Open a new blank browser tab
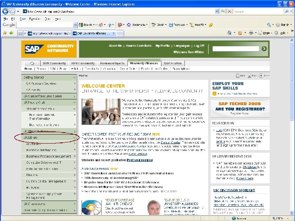Image resolution: width=295 pixels, height=221 pixels. tap(120, 34)
